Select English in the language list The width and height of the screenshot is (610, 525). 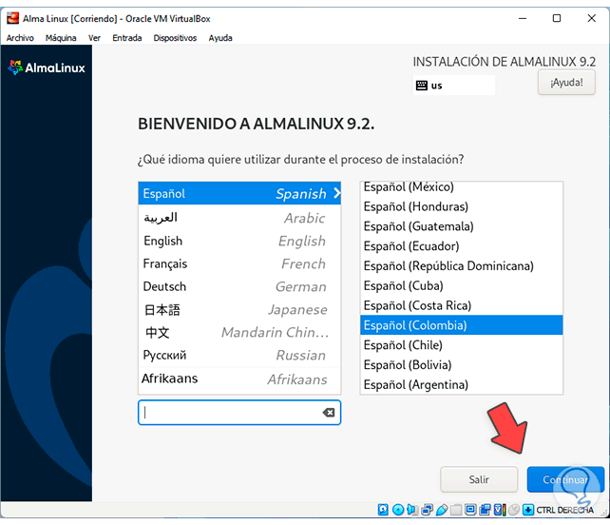(x=239, y=241)
